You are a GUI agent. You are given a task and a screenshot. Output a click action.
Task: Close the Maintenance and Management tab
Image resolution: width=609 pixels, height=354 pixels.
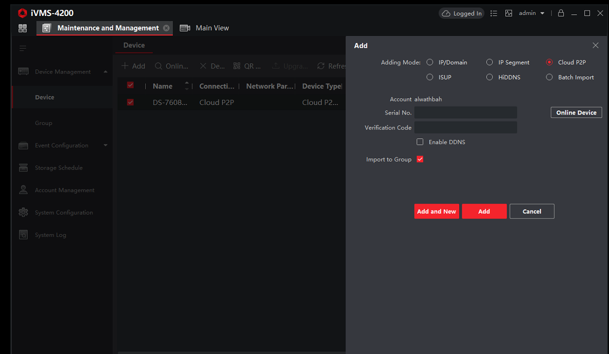click(x=166, y=28)
